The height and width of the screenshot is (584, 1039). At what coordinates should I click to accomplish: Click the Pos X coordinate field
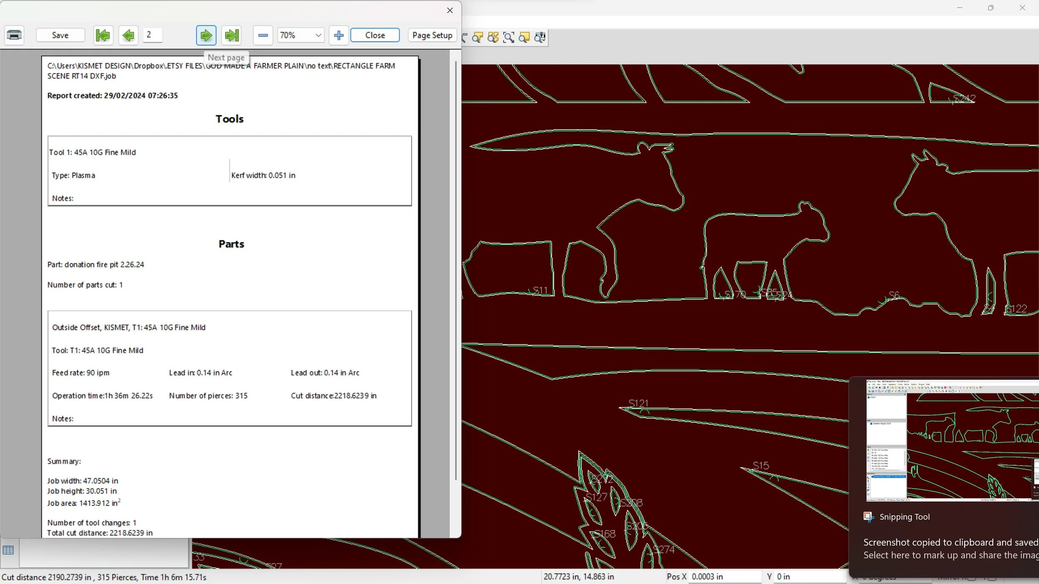coord(724,577)
